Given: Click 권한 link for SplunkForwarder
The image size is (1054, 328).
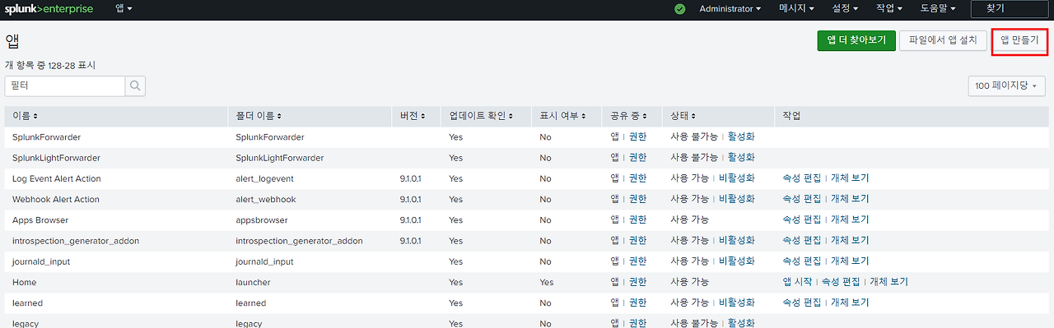Looking at the screenshot, I should point(638,136).
